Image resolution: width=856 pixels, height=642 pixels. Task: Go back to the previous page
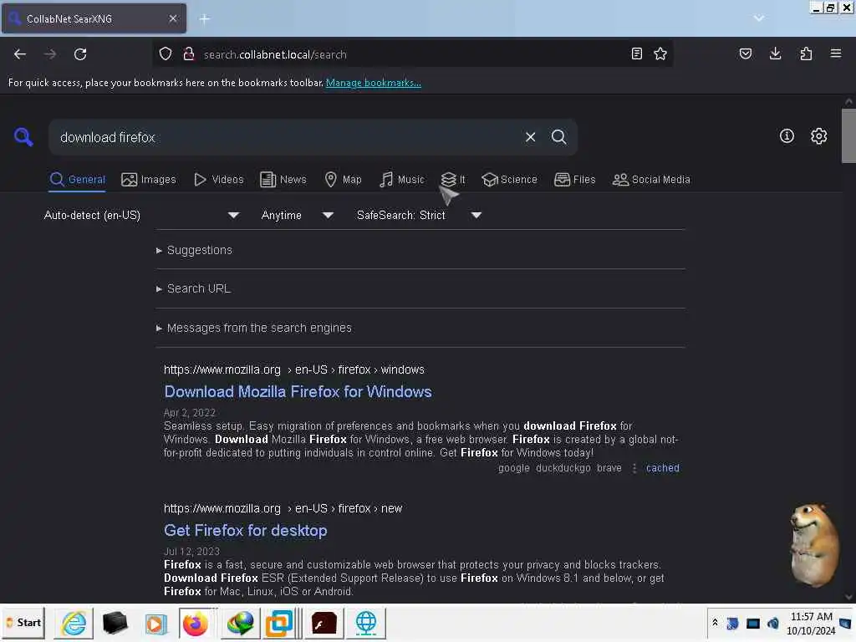pyautogui.click(x=20, y=54)
